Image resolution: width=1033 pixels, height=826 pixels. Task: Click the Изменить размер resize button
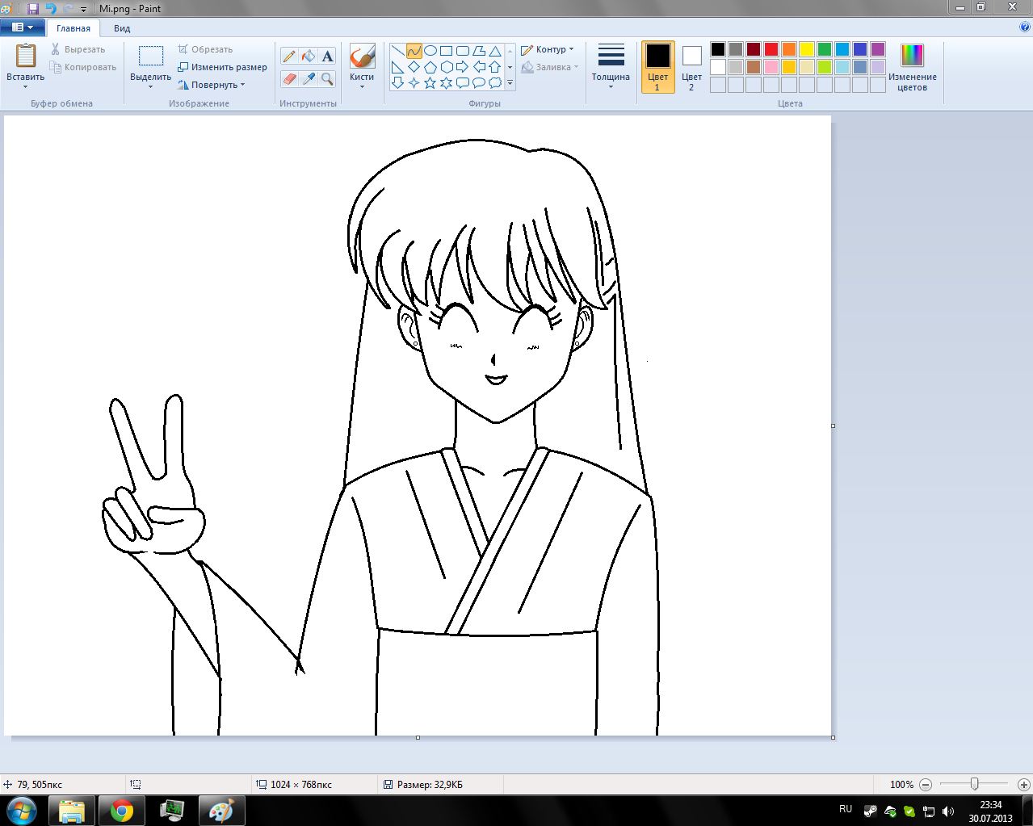point(222,67)
